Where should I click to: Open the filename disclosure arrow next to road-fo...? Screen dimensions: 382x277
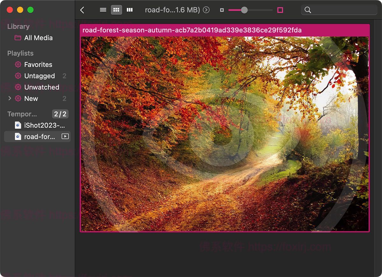(206, 10)
